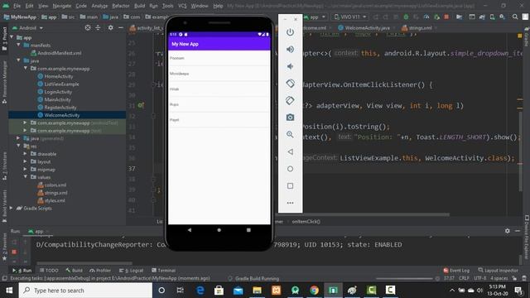Hide the Project panel with minus icon
Screen dimensions: 530x298
121,27
